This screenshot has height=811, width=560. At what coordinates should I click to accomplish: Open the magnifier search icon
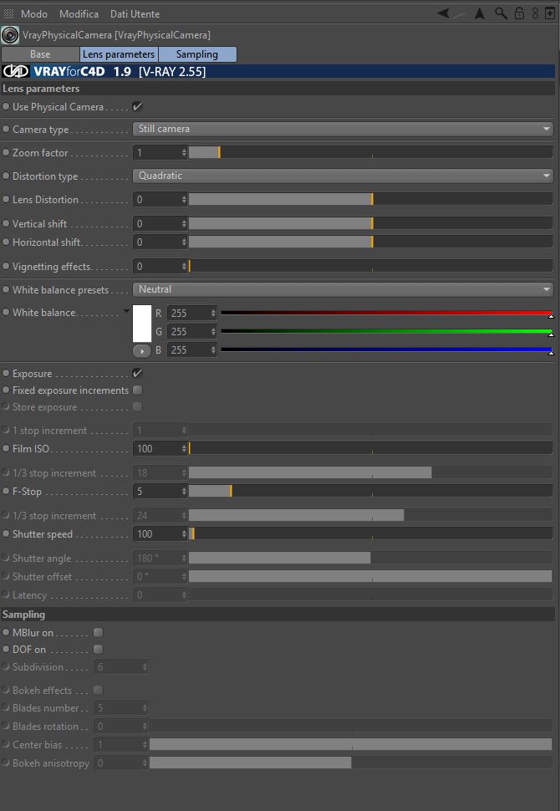point(501,13)
